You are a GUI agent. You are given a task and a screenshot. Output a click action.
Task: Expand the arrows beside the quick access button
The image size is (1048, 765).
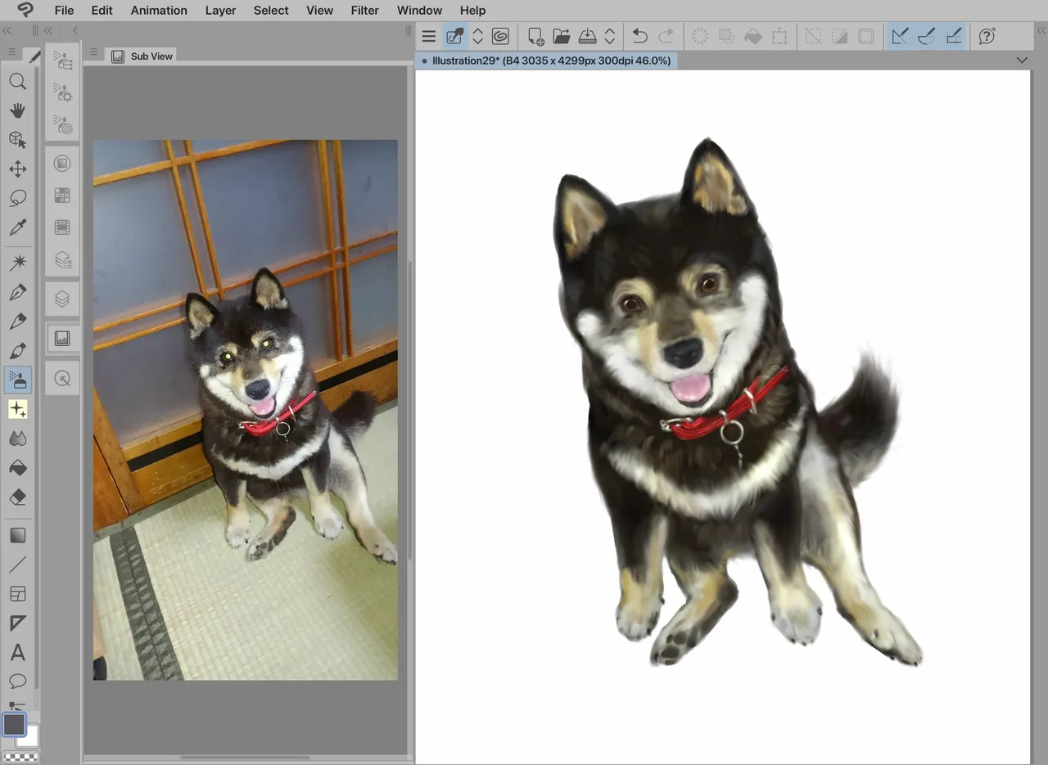(x=478, y=36)
